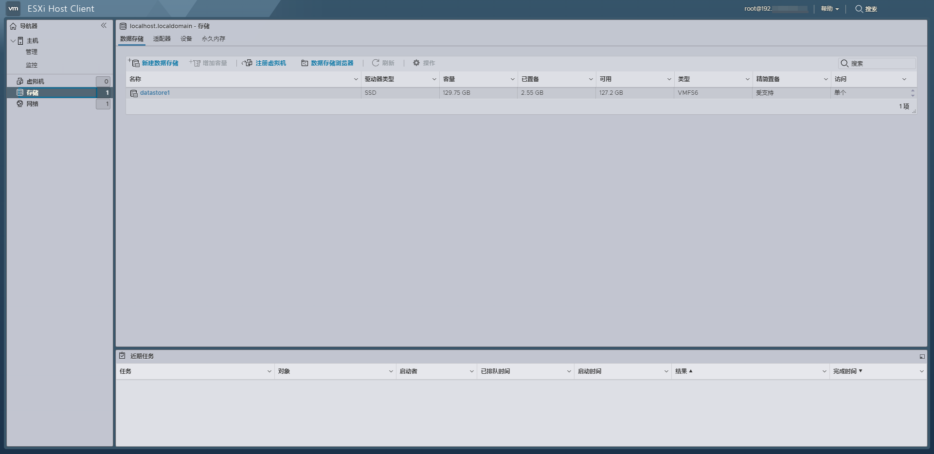Click the 刷新 refresh icon
934x454 pixels.
pyautogui.click(x=375, y=63)
